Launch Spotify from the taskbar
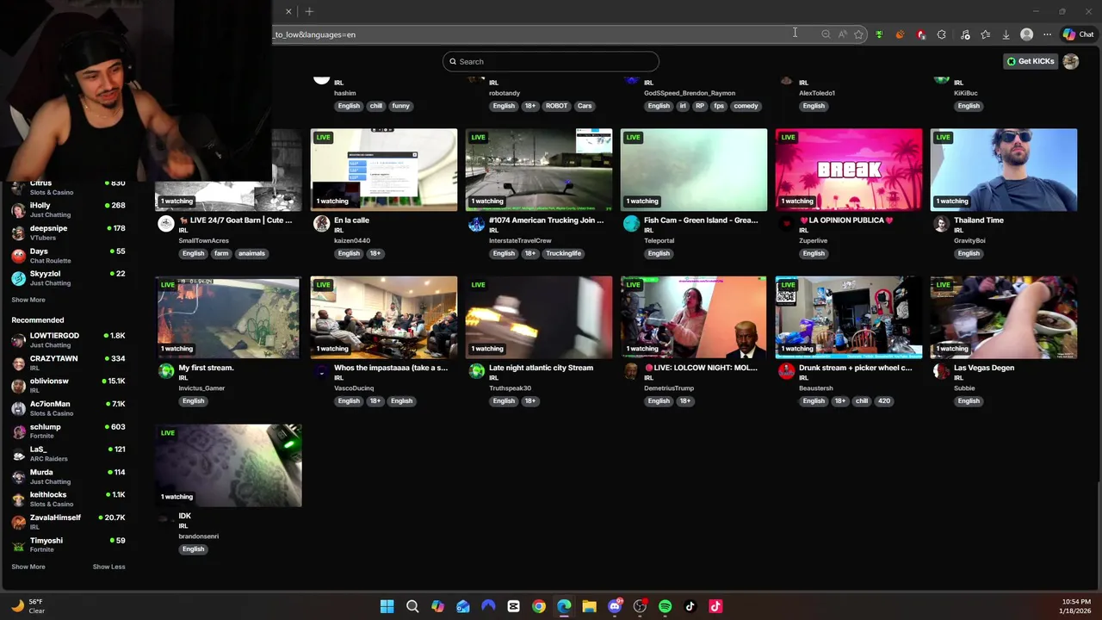Viewport: 1102px width, 620px height. [665, 606]
